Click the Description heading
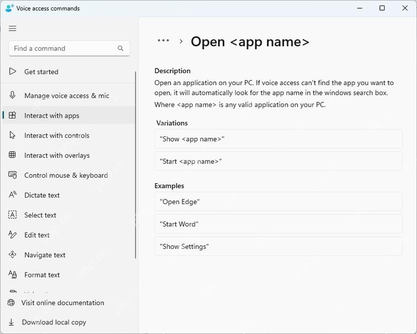 coord(172,71)
